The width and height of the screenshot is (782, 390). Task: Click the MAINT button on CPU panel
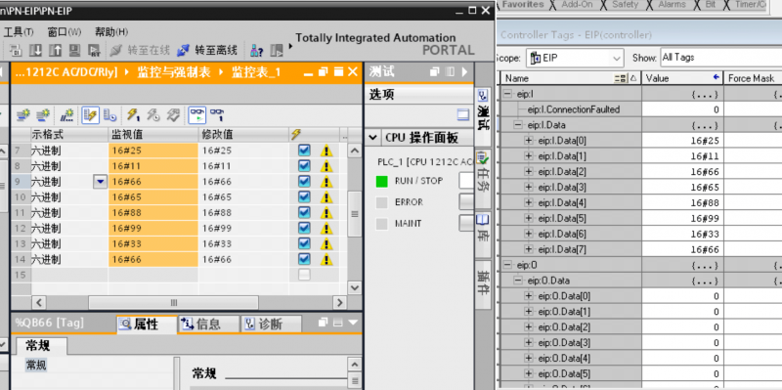coord(466,224)
